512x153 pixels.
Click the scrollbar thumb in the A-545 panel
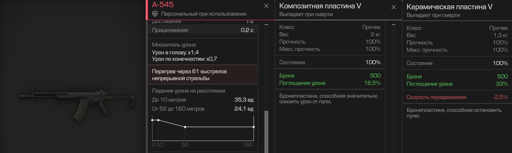click(x=266, y=132)
